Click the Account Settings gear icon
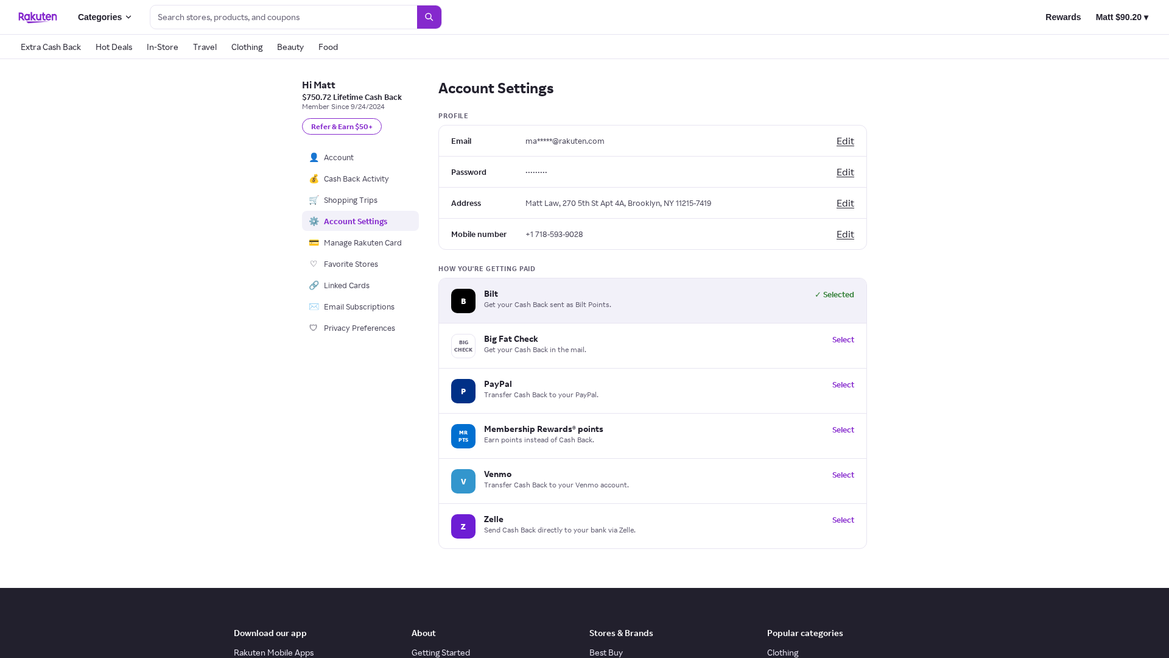The height and width of the screenshot is (658, 1169). 314,221
